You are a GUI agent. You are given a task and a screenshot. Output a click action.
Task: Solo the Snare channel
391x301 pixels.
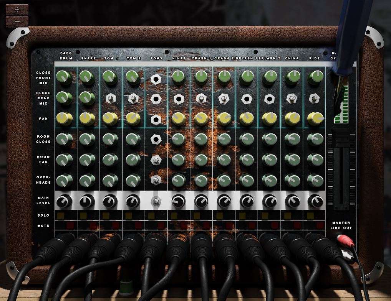[x=83, y=215]
